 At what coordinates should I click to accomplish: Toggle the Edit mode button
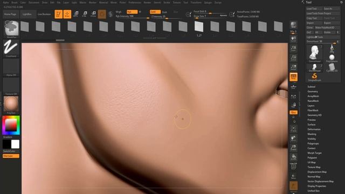pos(59,14)
